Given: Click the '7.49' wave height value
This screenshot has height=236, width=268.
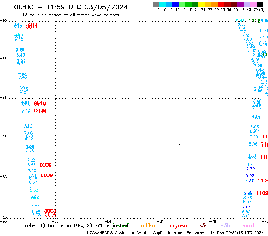Looking at the screenshot, I should (x=251, y=47).
